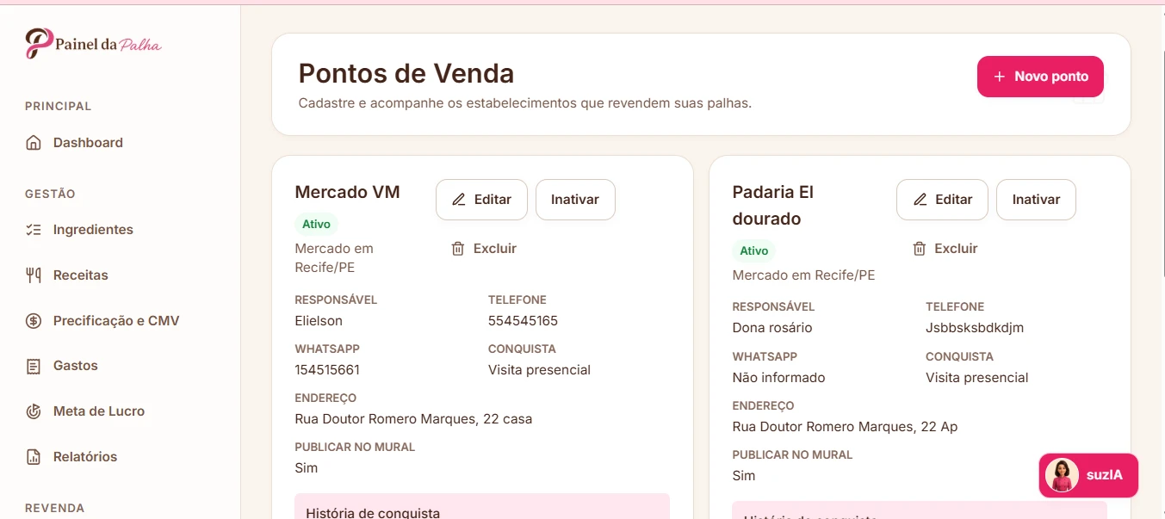Edit the Padaria El dourado point
1165x519 pixels.
(x=942, y=200)
